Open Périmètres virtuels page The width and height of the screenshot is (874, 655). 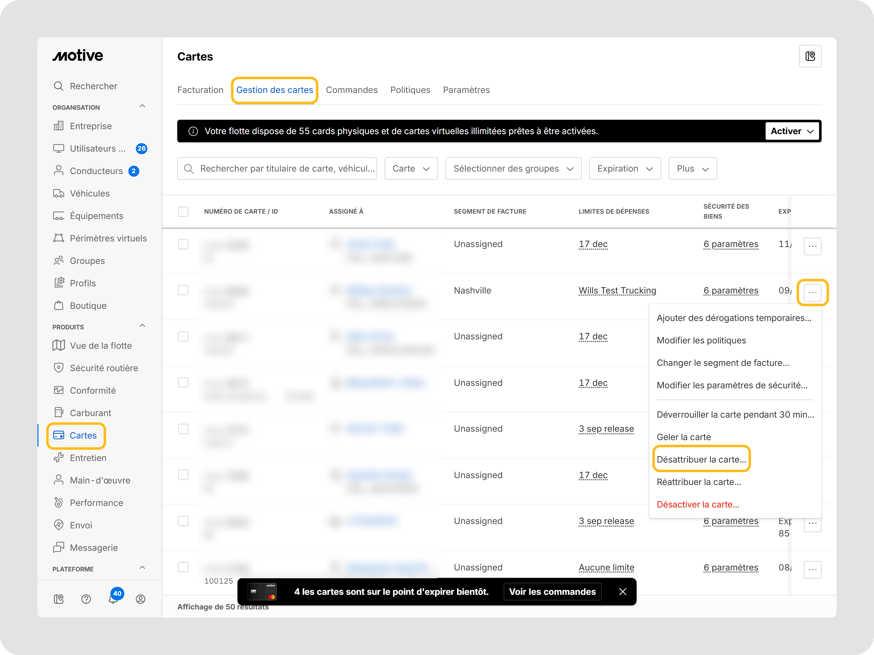pos(100,239)
